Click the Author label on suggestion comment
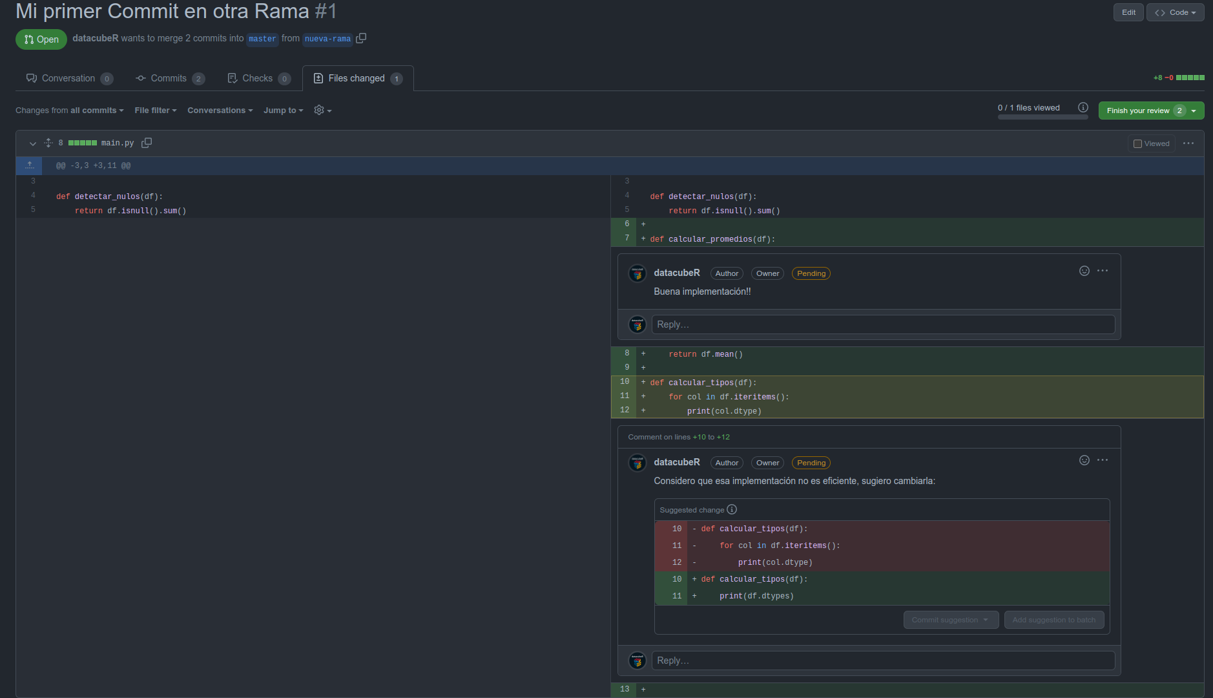The width and height of the screenshot is (1213, 698). pos(727,463)
